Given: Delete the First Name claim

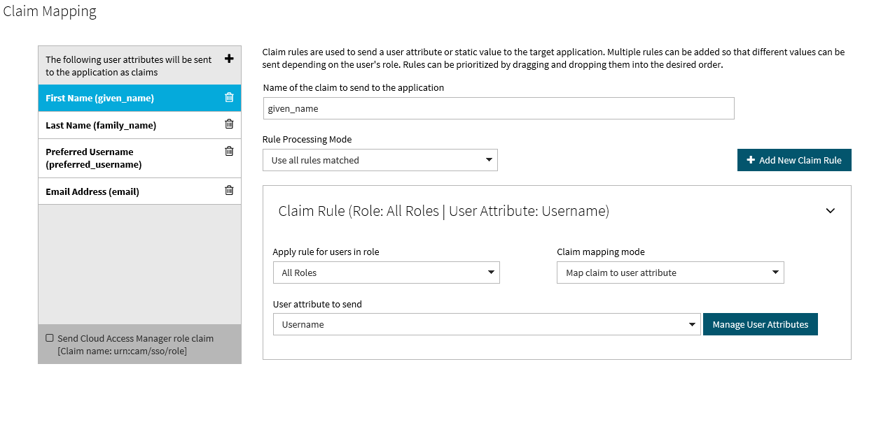Looking at the screenshot, I should pyautogui.click(x=229, y=98).
